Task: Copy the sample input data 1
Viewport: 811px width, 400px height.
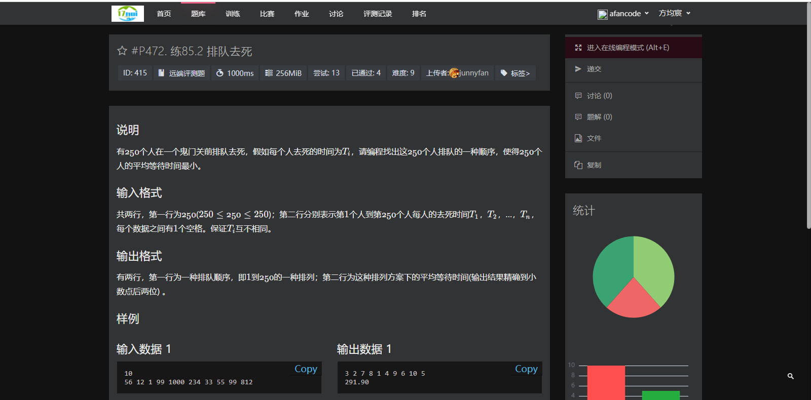Action: (x=306, y=369)
